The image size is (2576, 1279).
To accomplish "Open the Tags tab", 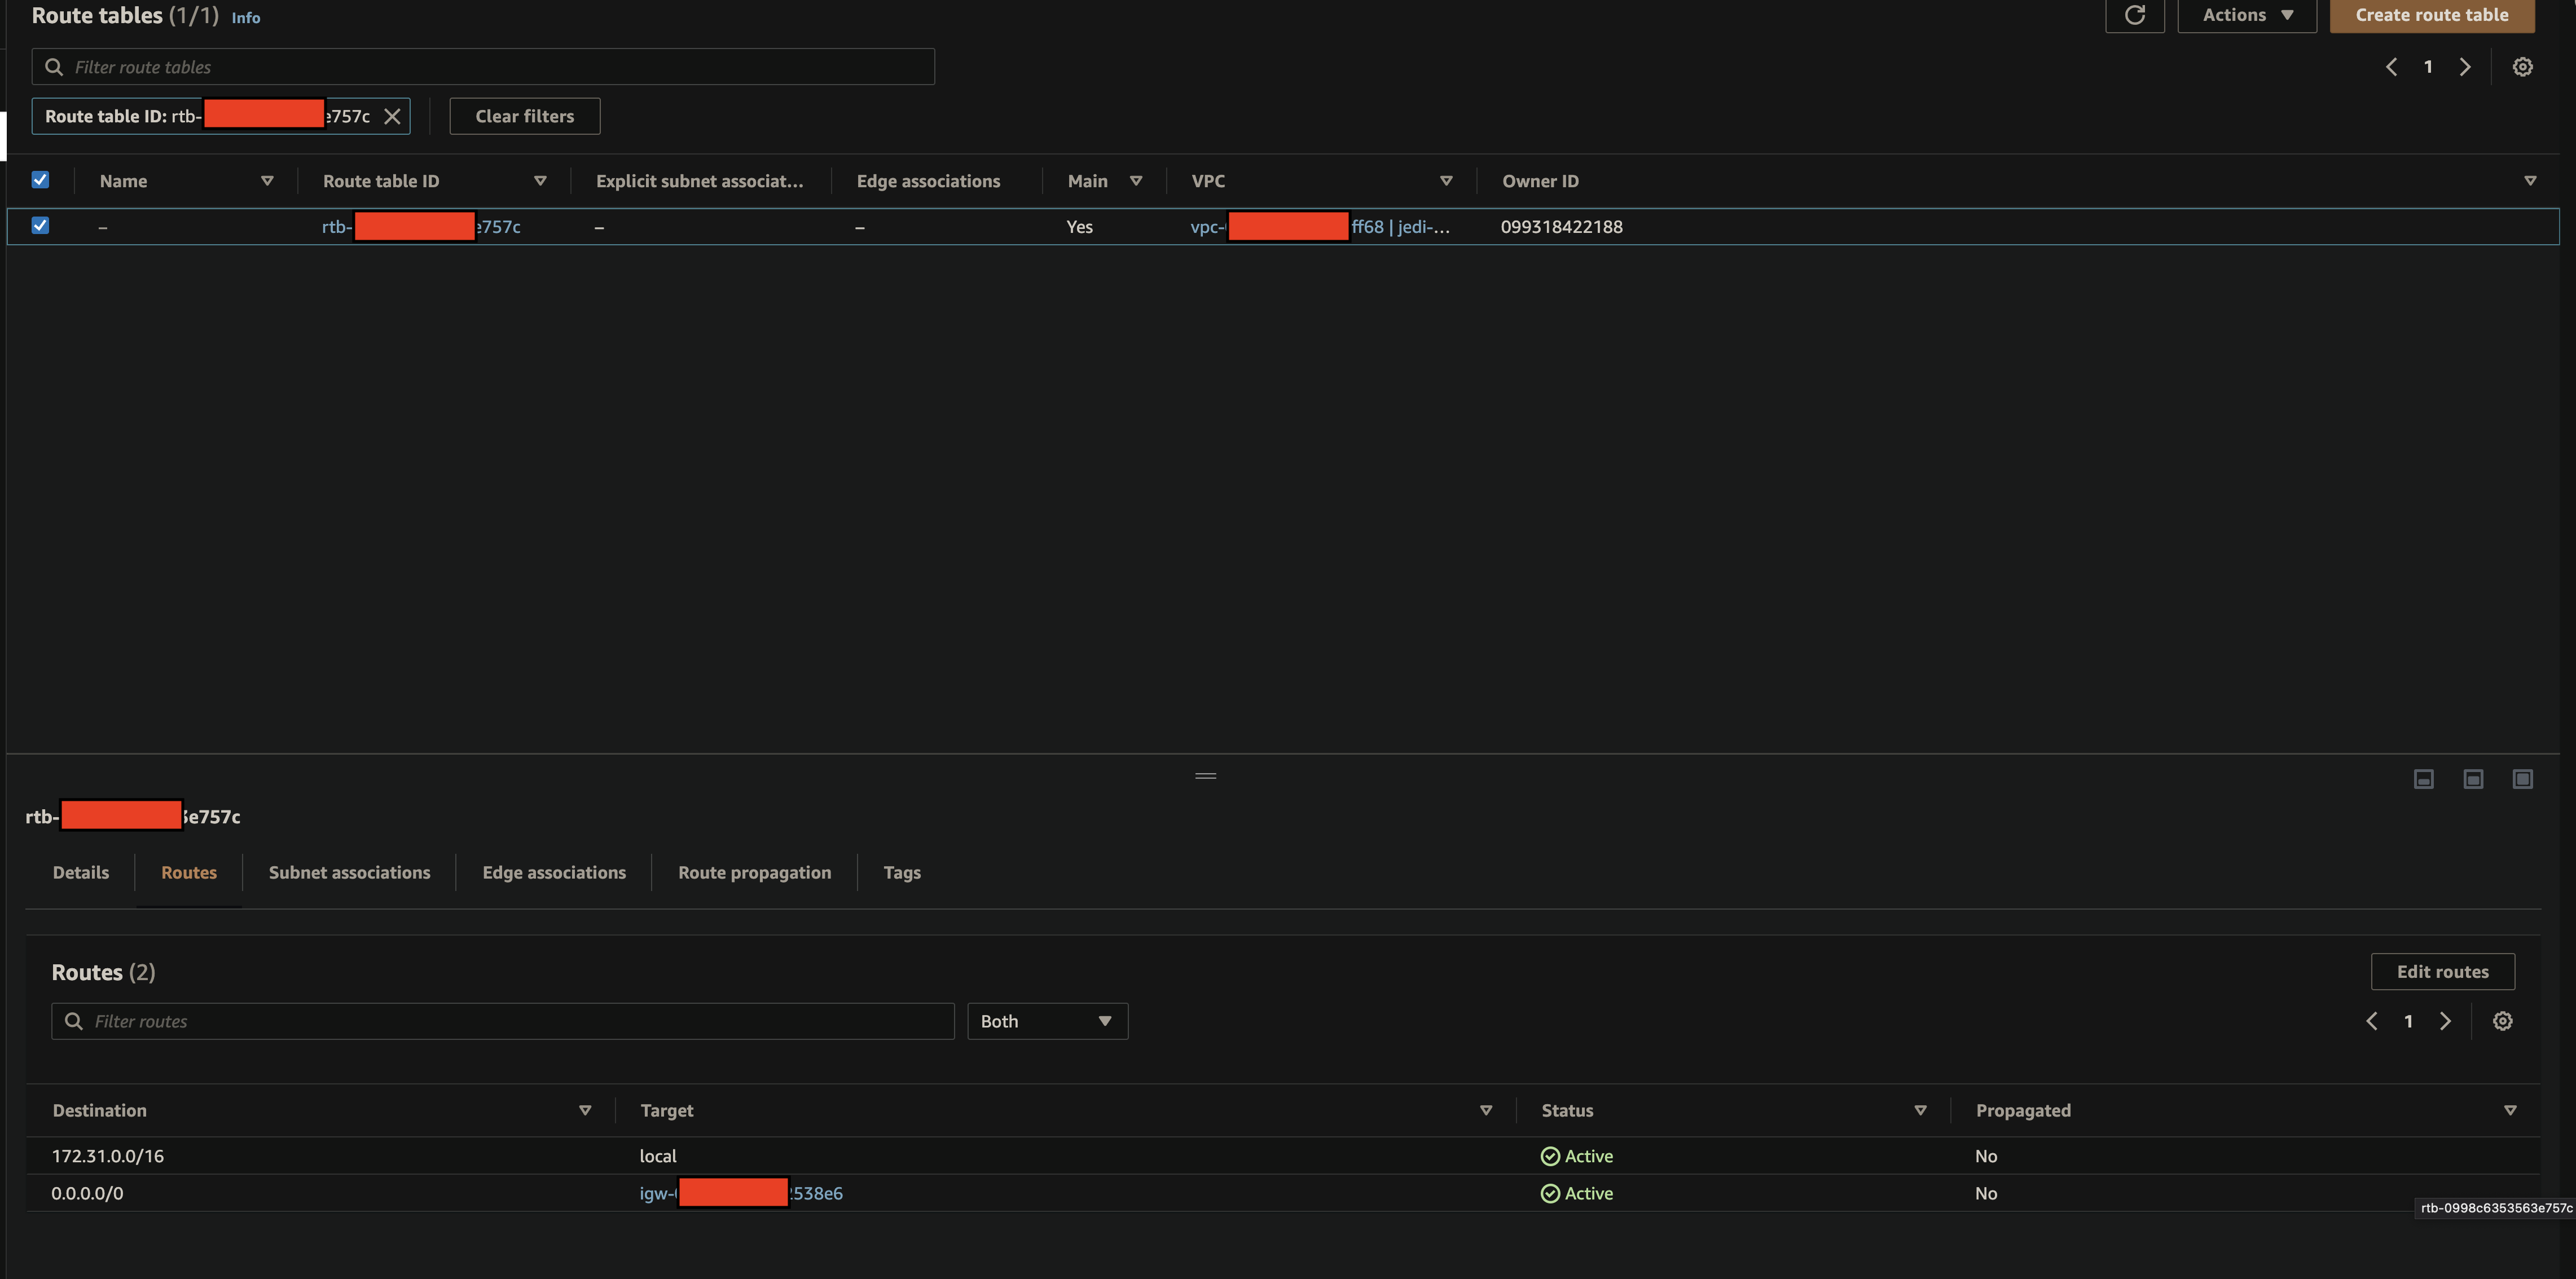I will coord(902,872).
